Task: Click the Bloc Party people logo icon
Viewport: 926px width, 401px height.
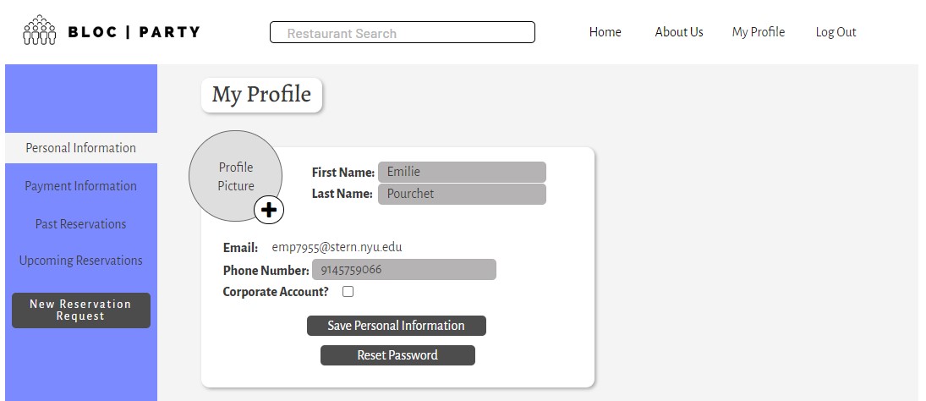Action: point(40,30)
